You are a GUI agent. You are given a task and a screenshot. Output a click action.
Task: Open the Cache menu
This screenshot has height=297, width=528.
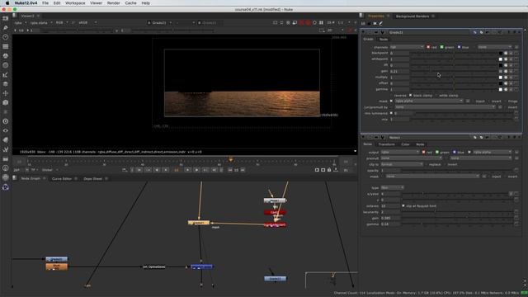click(x=130, y=3)
